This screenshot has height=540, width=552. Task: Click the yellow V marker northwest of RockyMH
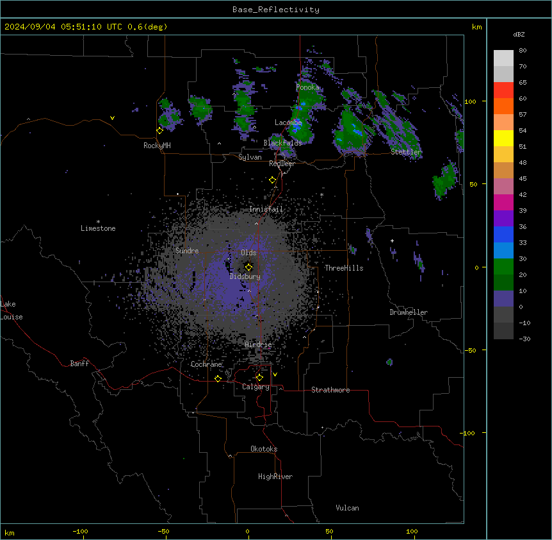pyautogui.click(x=112, y=118)
